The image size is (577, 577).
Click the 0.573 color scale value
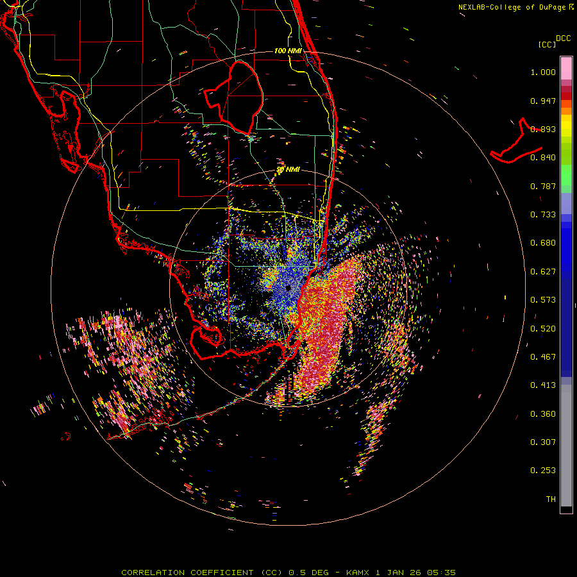pos(543,300)
